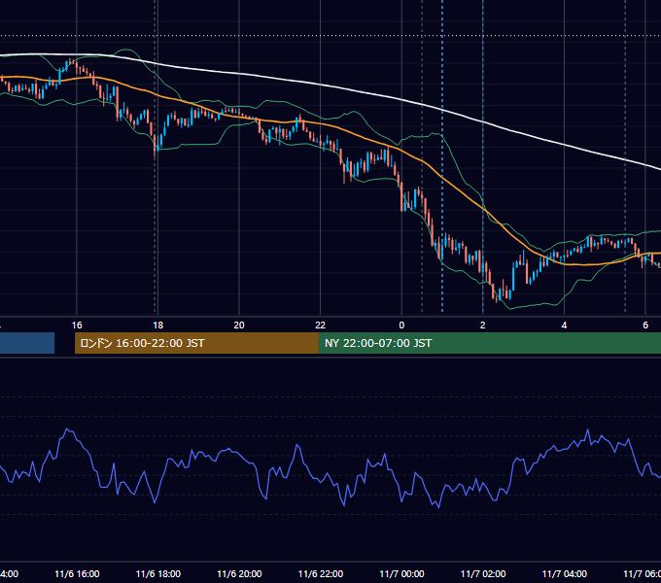661x583 pixels.
Task: Click the hour label 22 on time axis
Action: [321, 326]
